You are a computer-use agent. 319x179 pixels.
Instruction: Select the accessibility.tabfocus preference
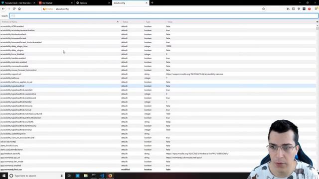coord(158,78)
